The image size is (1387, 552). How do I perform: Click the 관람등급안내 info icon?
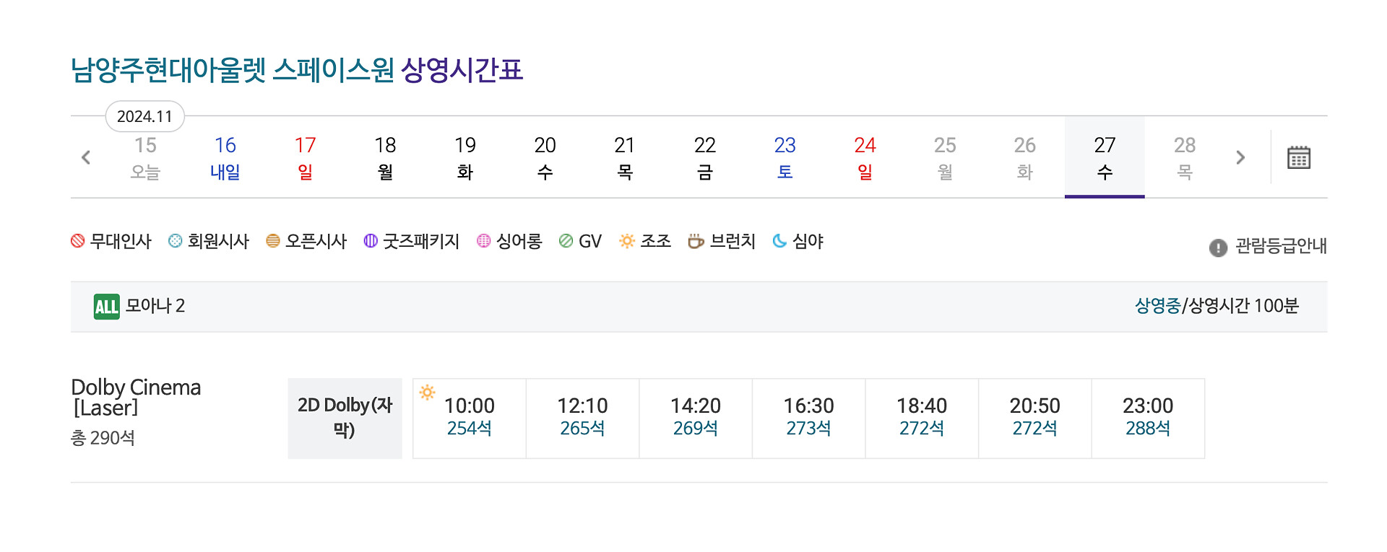click(x=1218, y=247)
